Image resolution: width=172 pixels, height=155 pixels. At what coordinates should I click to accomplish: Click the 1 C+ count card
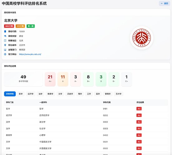click(127, 79)
